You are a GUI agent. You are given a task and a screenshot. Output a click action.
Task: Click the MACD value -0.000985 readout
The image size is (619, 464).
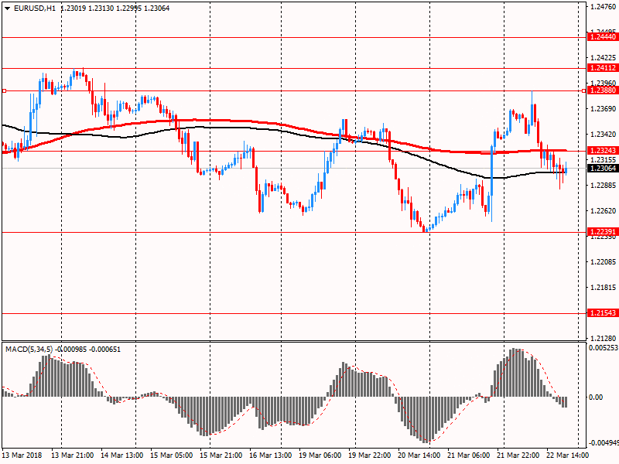(x=71, y=350)
